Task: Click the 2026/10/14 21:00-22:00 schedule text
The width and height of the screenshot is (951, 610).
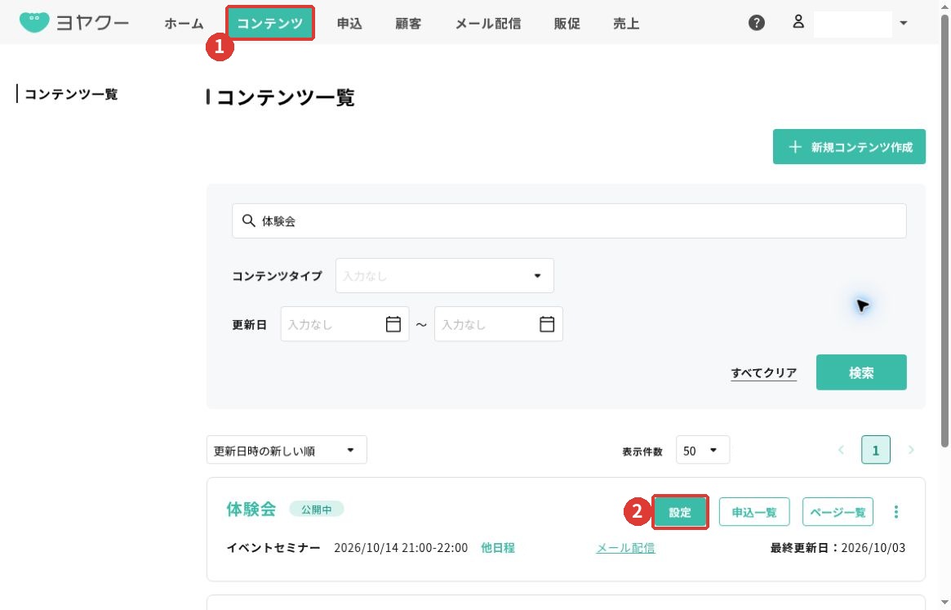Action: 401,547
